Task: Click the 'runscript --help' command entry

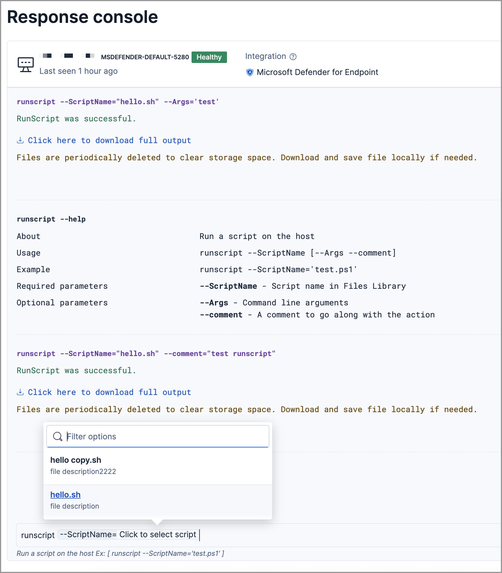Action: 51,219
